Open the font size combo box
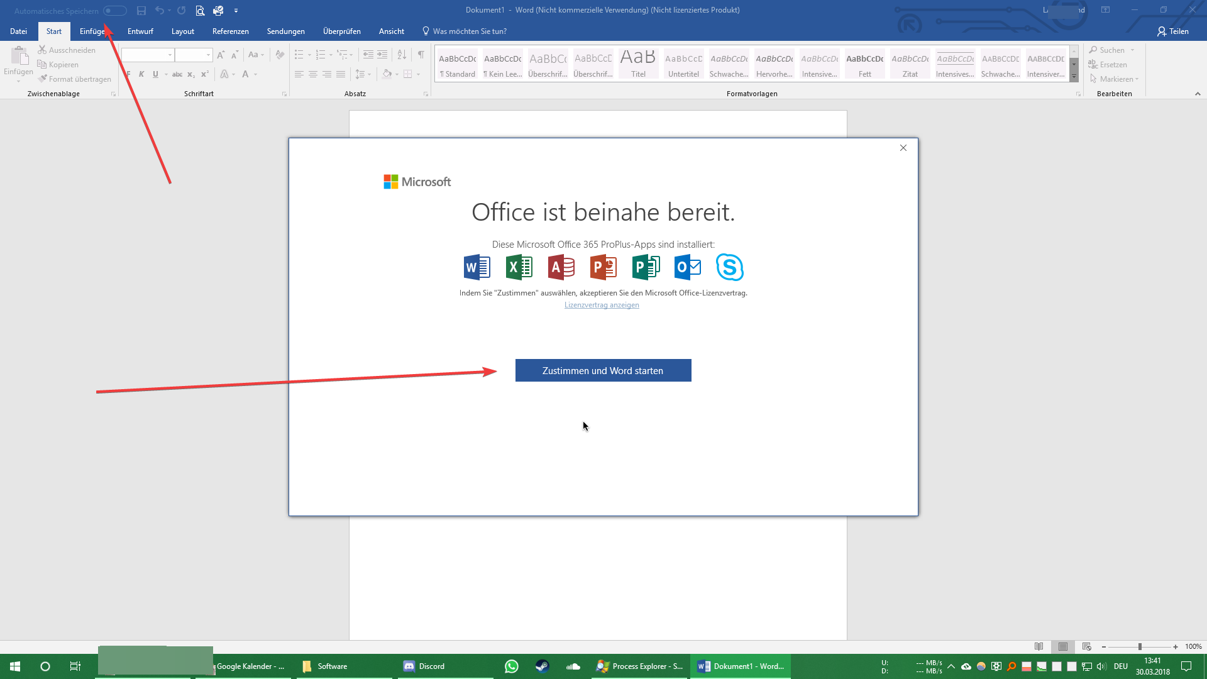 [194, 55]
